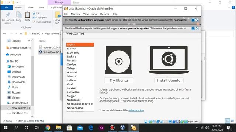Switch Explorer to details view layout
Image resolution: width=236 pixels, height=132 pixels.
[x=228, y=121]
